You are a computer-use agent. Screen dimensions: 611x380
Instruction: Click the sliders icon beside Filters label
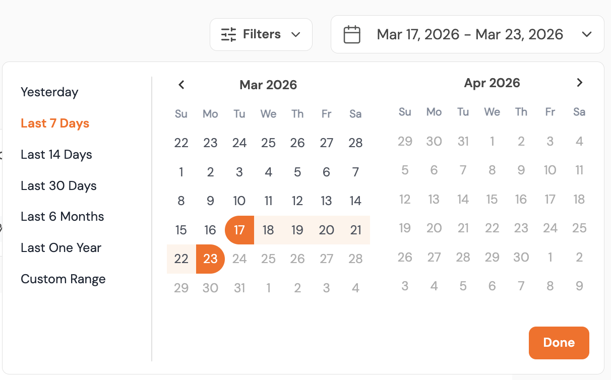[x=228, y=34]
